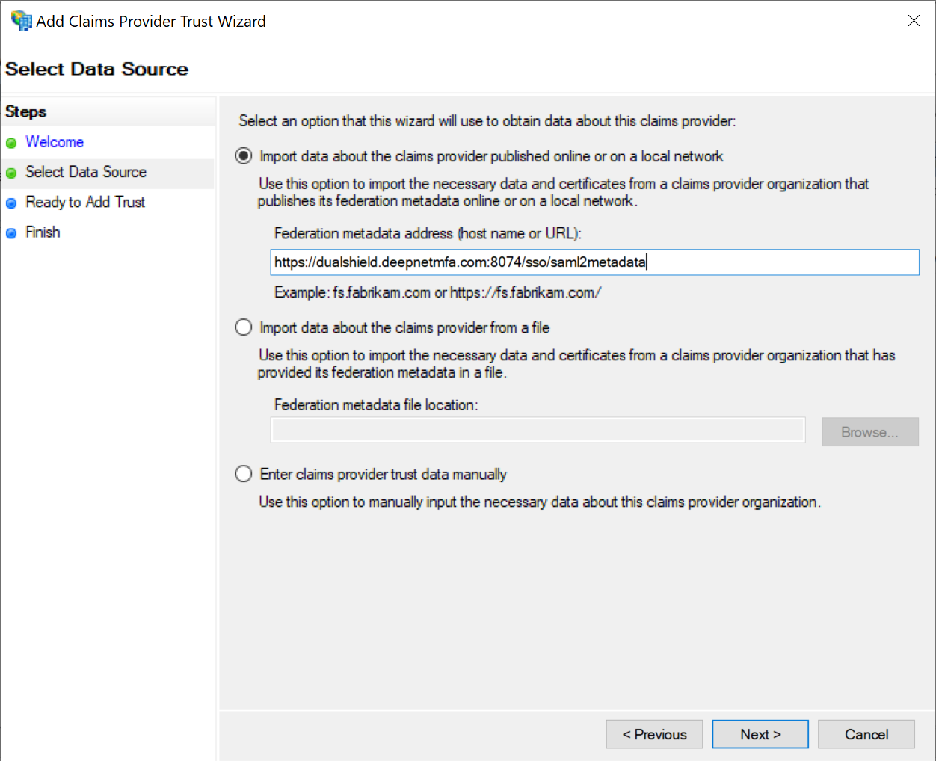Open the Welcome step link
The image size is (936, 761).
click(55, 142)
